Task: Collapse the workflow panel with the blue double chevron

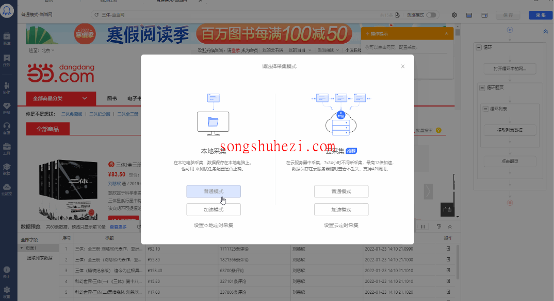Action: (x=546, y=31)
